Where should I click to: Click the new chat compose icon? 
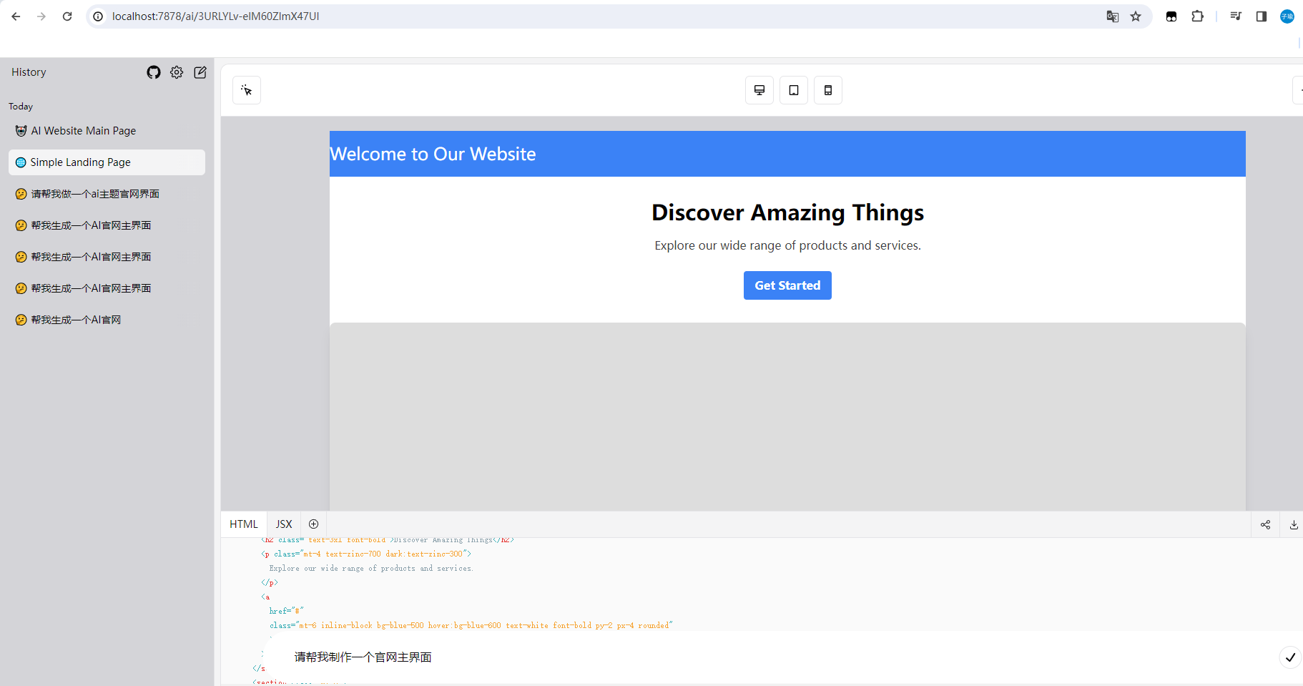(x=200, y=72)
